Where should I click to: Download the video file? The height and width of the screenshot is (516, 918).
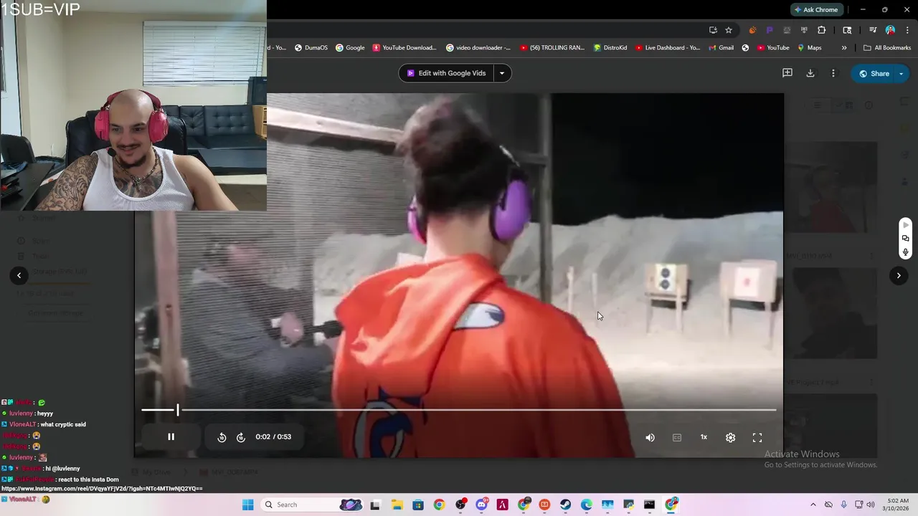(x=810, y=73)
